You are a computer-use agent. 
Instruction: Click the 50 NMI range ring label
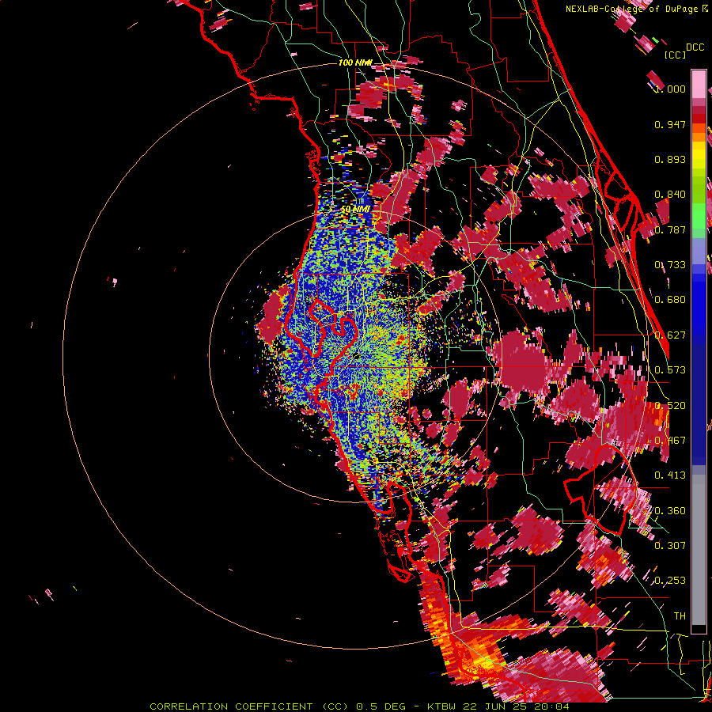point(355,209)
